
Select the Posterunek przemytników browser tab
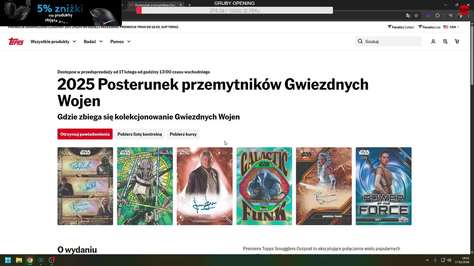156,5
